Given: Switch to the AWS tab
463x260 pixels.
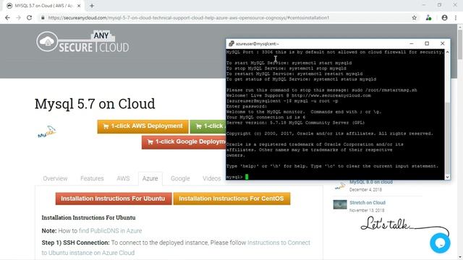Looking at the screenshot, I should (x=123, y=178).
